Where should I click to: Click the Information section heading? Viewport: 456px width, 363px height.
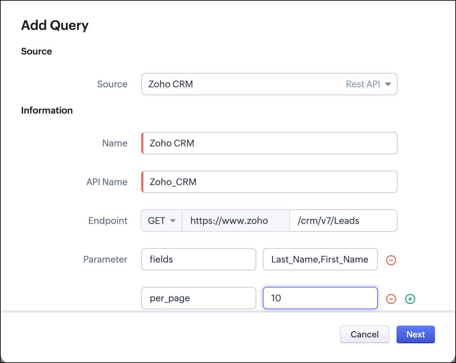pos(47,110)
